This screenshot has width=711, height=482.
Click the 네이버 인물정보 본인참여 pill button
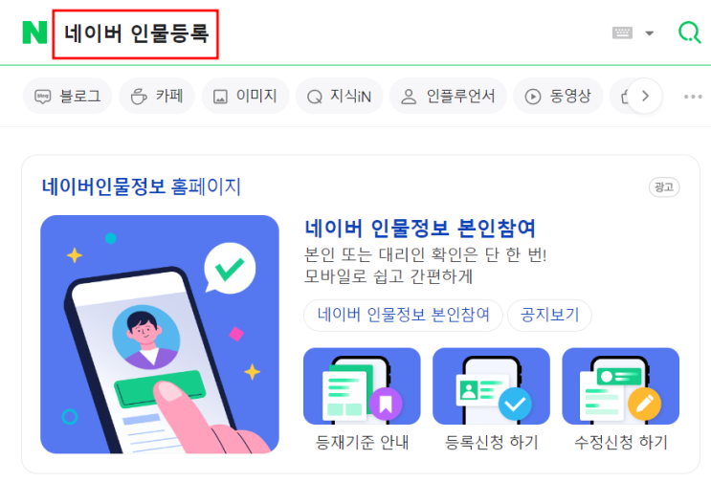[403, 315]
